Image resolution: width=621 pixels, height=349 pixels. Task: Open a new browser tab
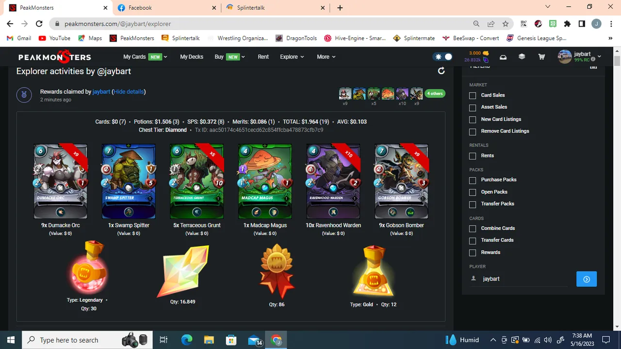pyautogui.click(x=340, y=8)
